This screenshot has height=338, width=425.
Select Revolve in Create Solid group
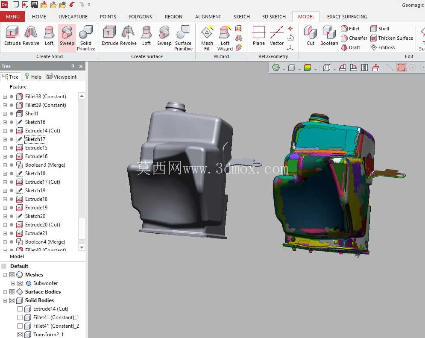point(31,36)
